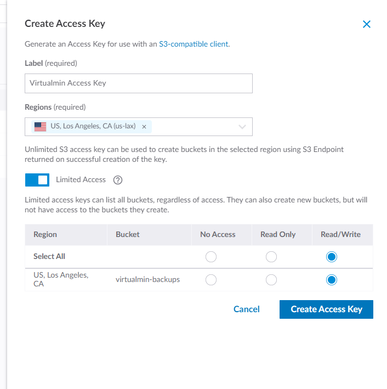Click the Bucket column header
Screen dimensions: 387x389
click(128, 234)
